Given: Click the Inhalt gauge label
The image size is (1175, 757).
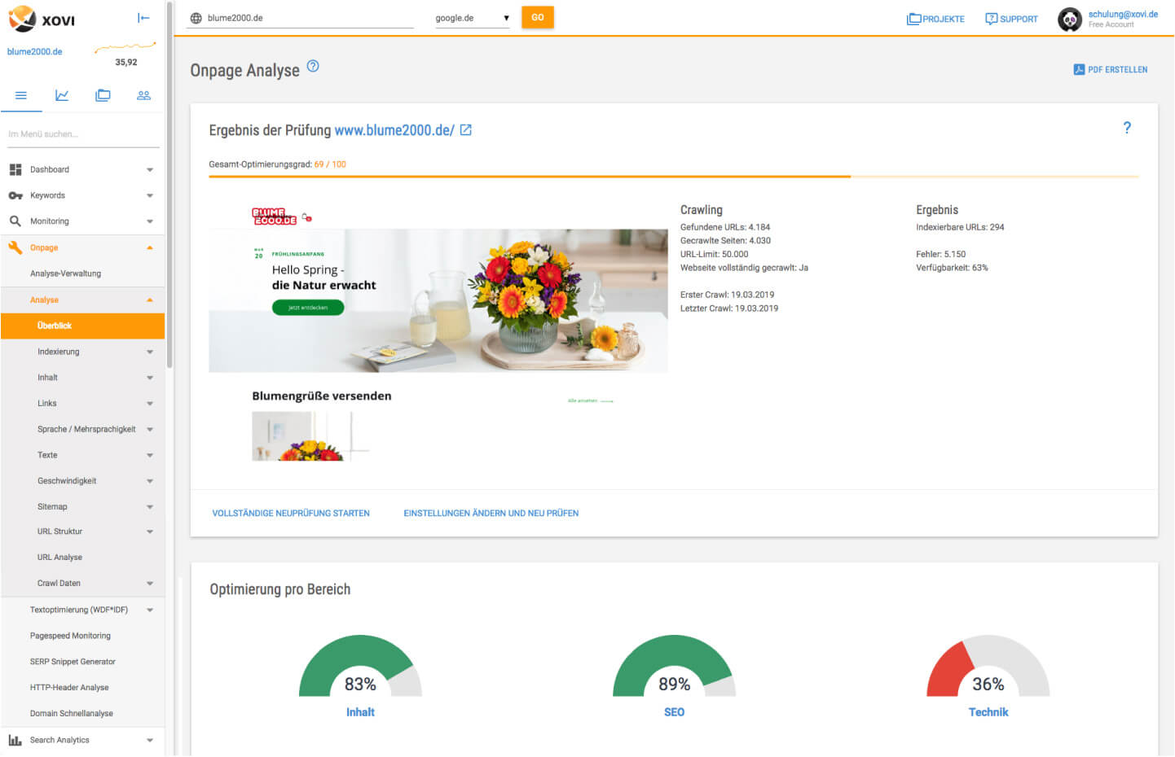Looking at the screenshot, I should (x=360, y=712).
